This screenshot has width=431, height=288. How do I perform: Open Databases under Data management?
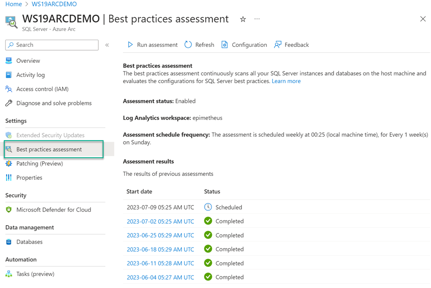click(29, 242)
